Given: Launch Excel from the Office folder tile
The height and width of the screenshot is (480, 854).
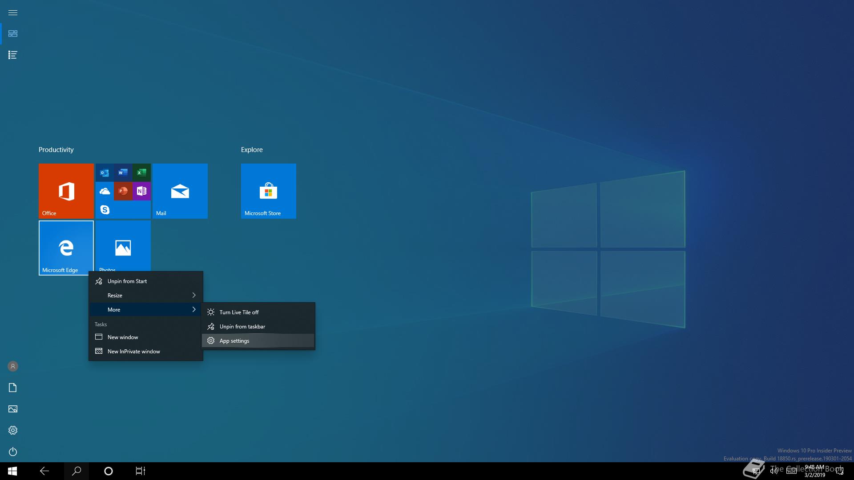Looking at the screenshot, I should tap(141, 172).
